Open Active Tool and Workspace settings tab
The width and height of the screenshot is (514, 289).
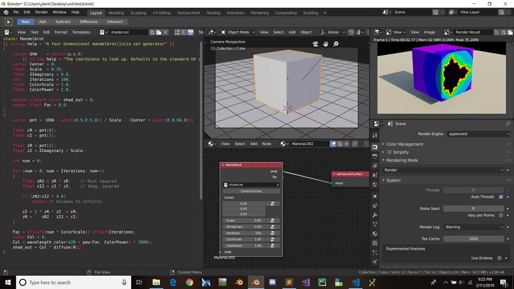tap(375, 135)
